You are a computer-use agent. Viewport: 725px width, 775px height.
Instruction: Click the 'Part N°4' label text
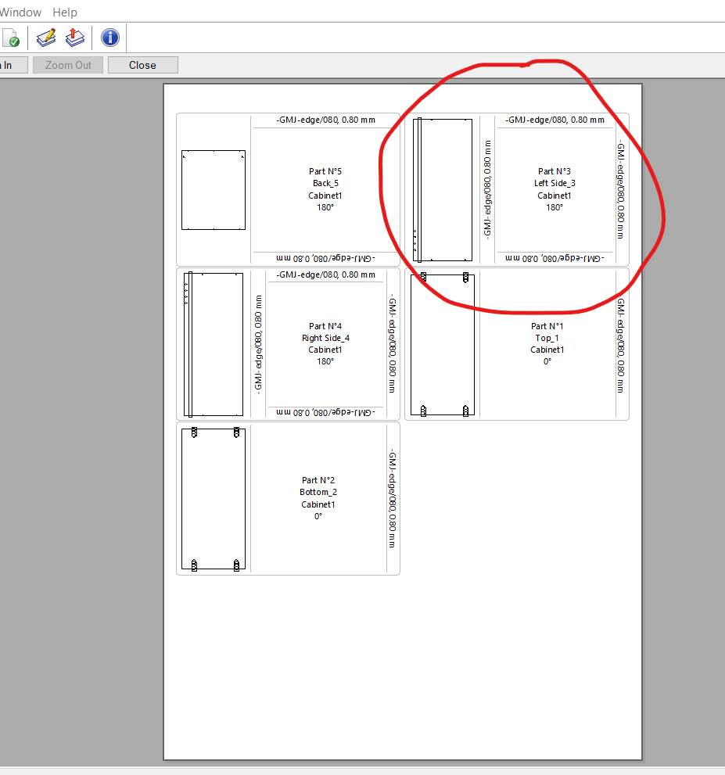[x=325, y=326]
